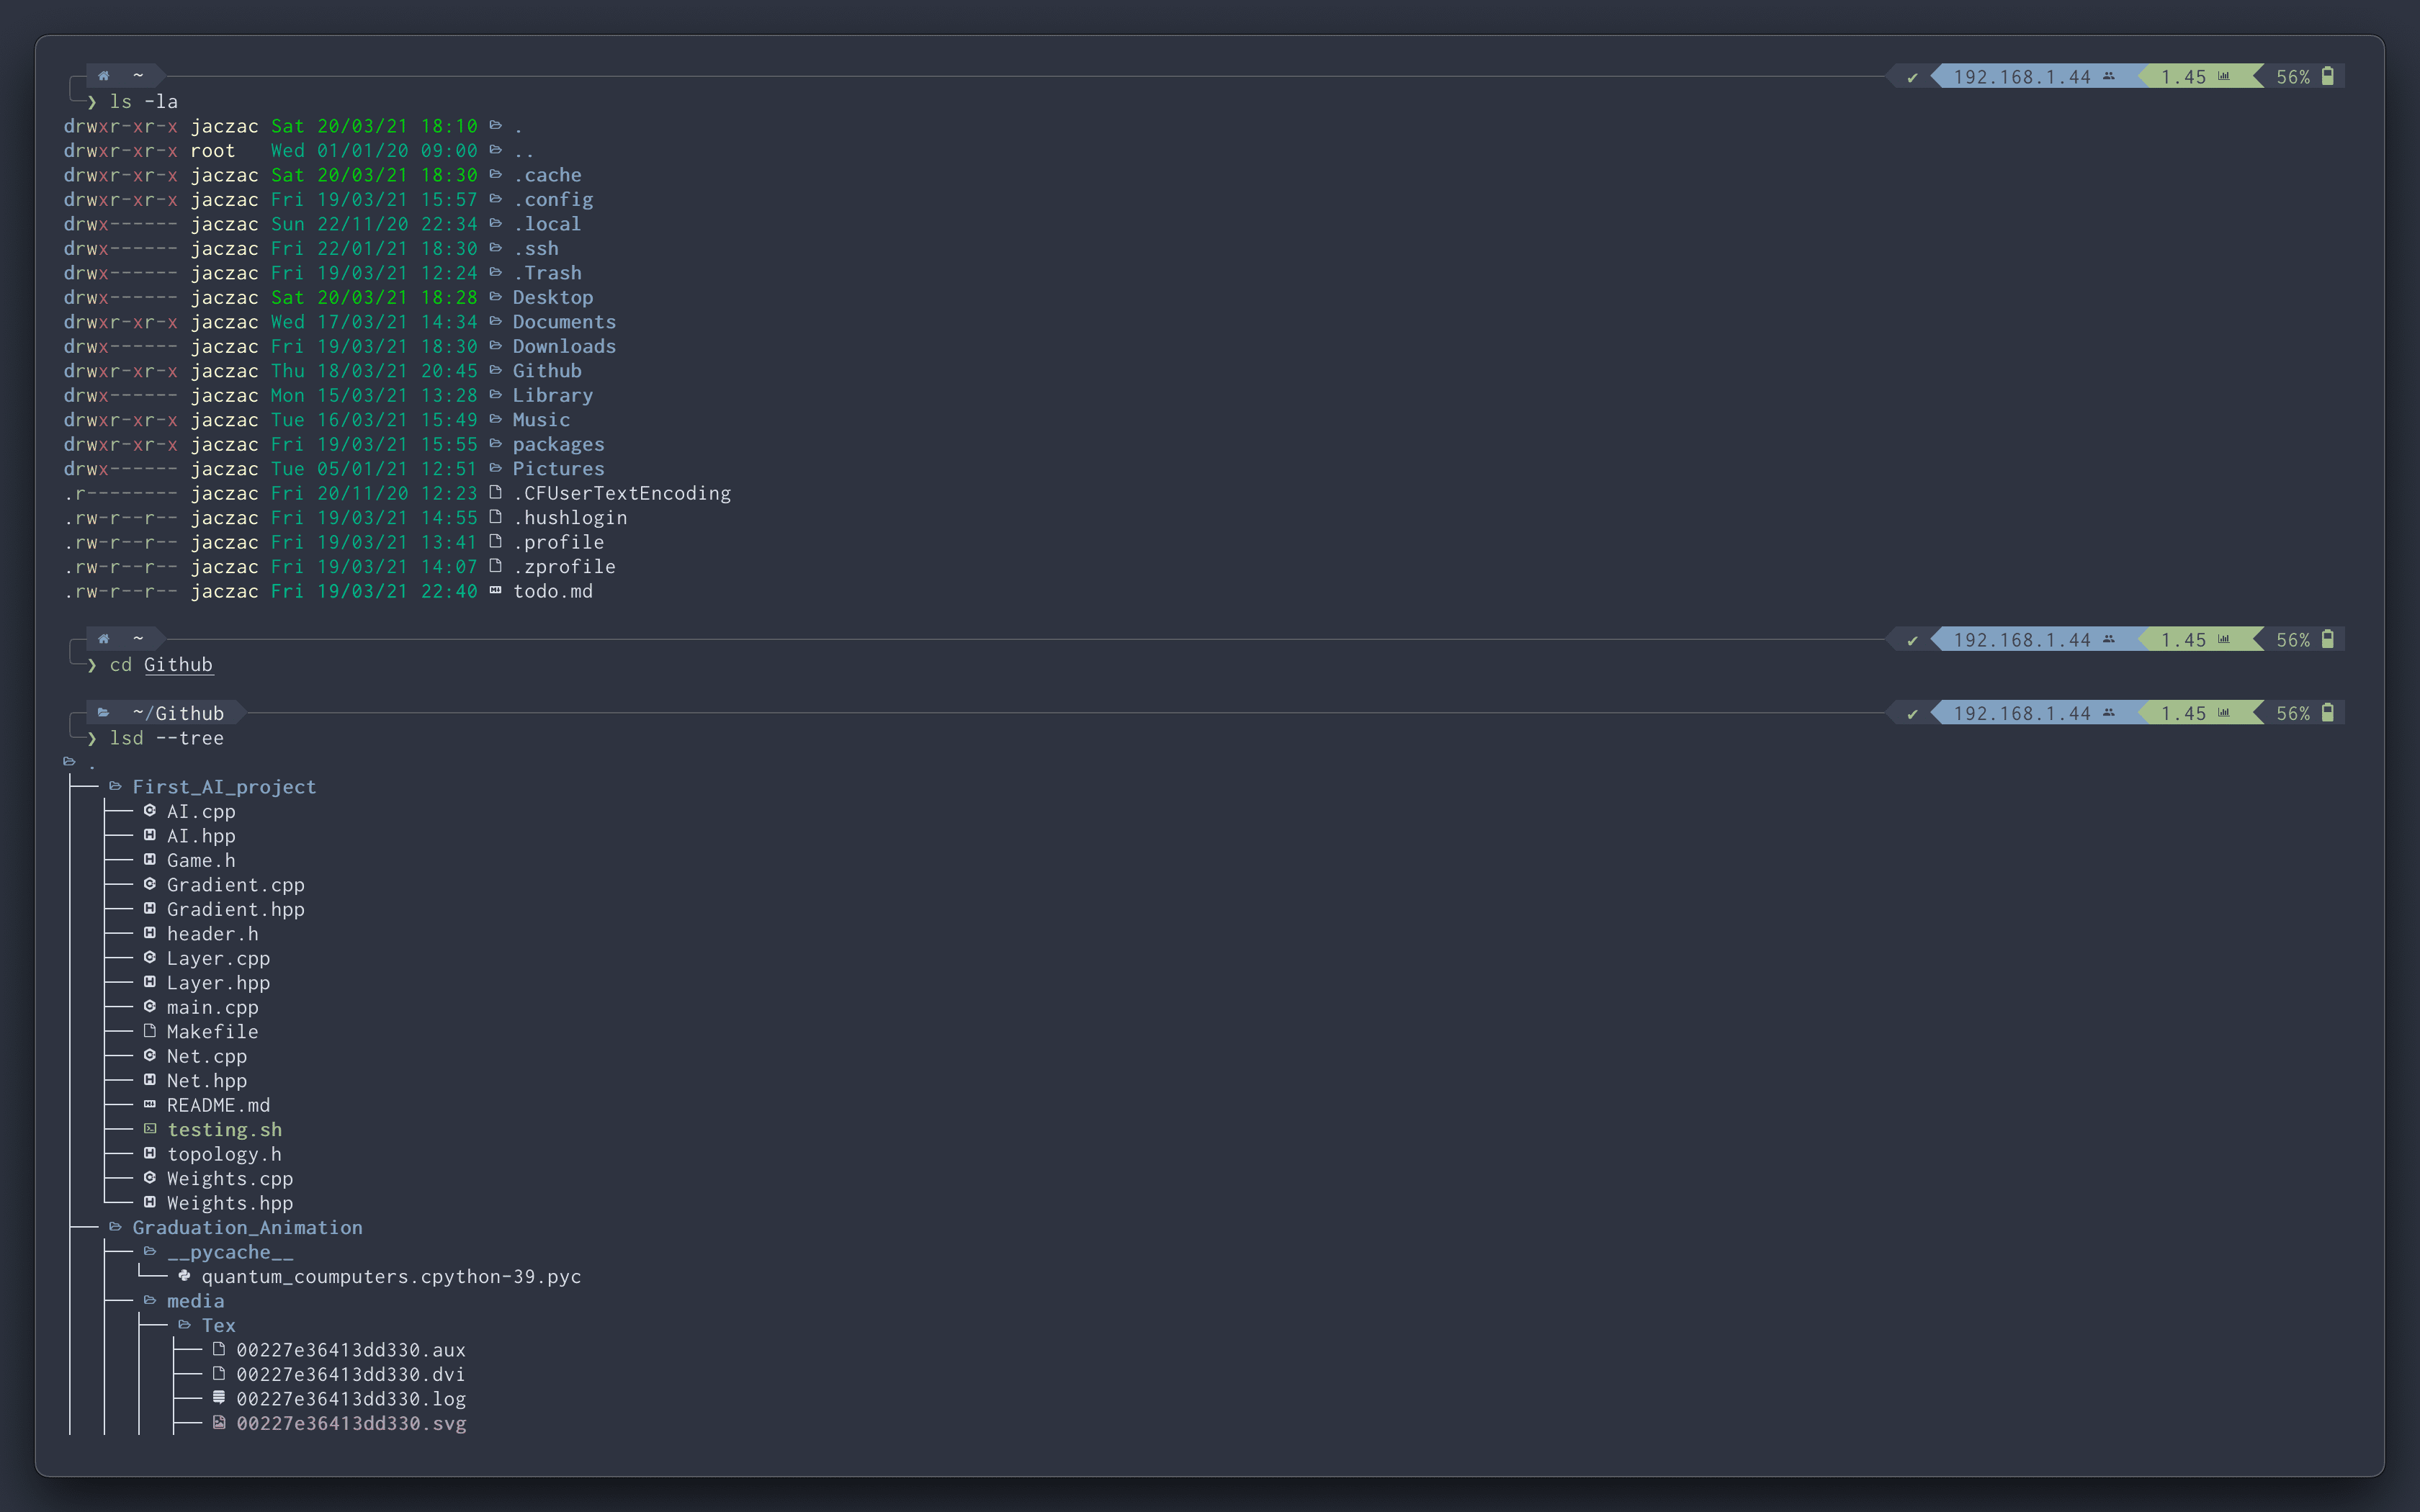Click the markdown icon beside README.md
The image size is (2420, 1512).
(149, 1105)
